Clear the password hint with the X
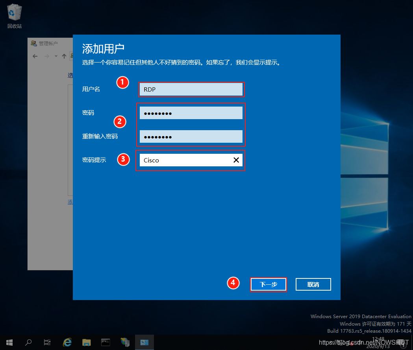This screenshot has height=350, width=413. 236,160
